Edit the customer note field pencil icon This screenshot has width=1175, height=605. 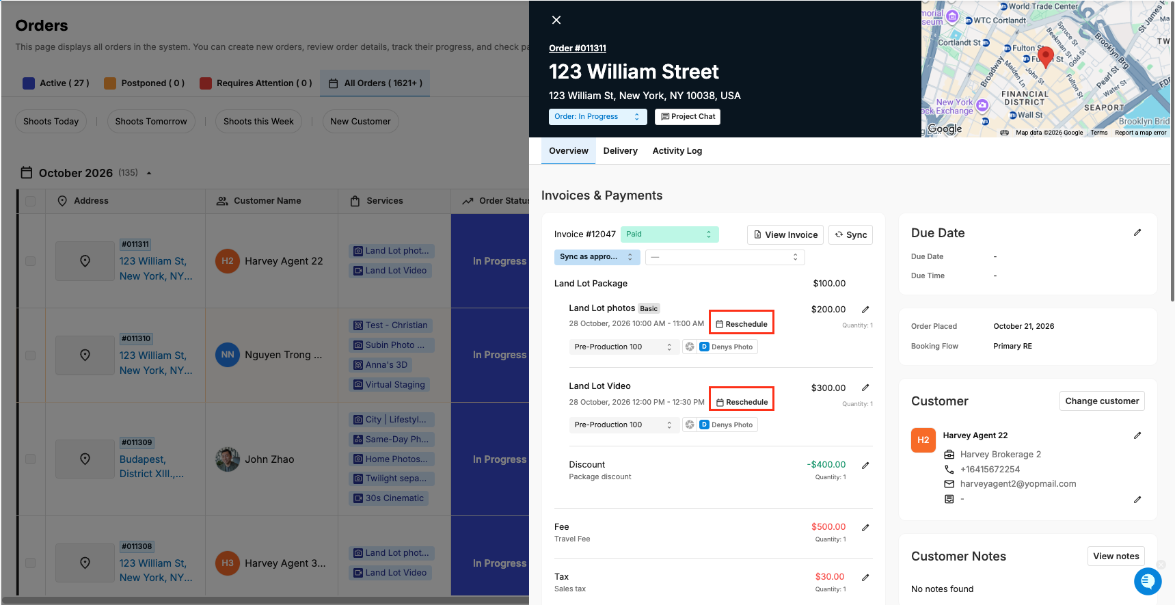click(1137, 500)
